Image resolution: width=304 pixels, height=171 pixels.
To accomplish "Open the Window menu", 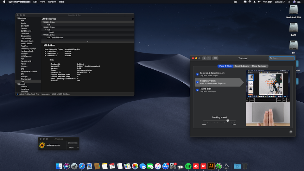I will click(52, 2).
